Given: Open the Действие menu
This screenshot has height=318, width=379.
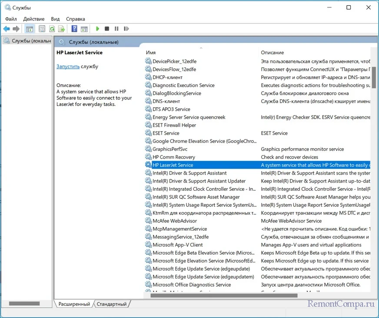Looking at the screenshot, I should 34,19.
